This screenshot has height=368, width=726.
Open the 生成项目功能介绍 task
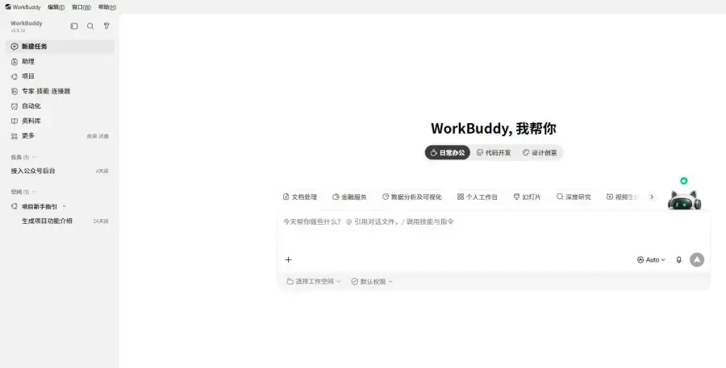point(60,221)
